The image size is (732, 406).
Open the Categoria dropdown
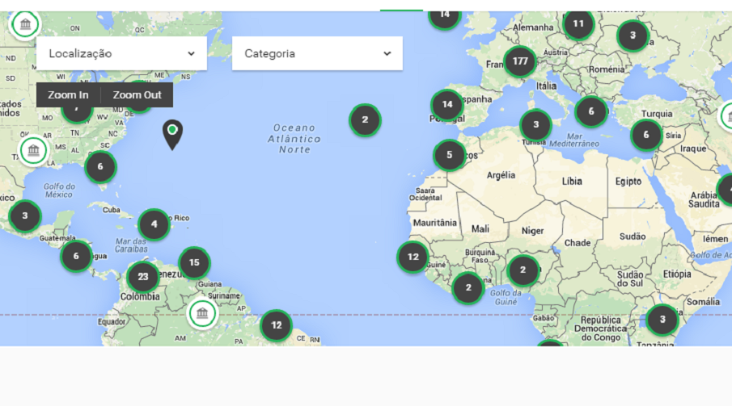(x=317, y=53)
